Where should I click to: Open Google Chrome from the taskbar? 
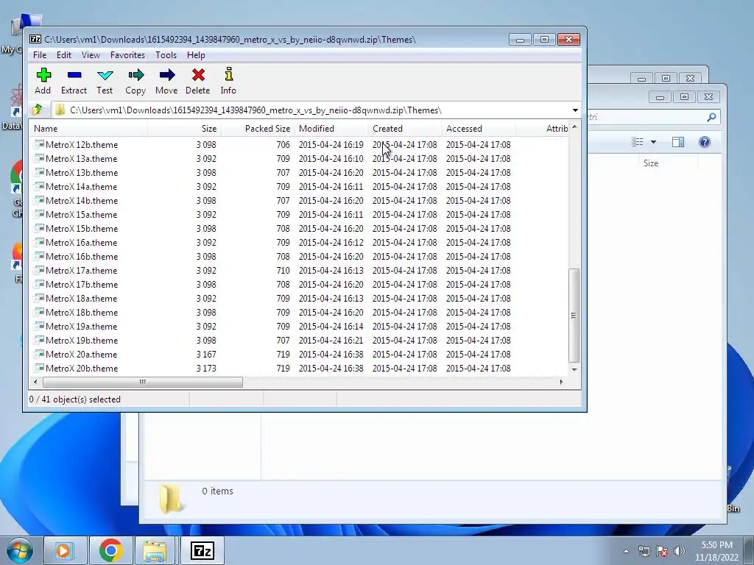click(110, 550)
